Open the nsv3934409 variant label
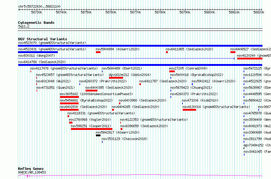271x179 pixels. tap(257, 120)
